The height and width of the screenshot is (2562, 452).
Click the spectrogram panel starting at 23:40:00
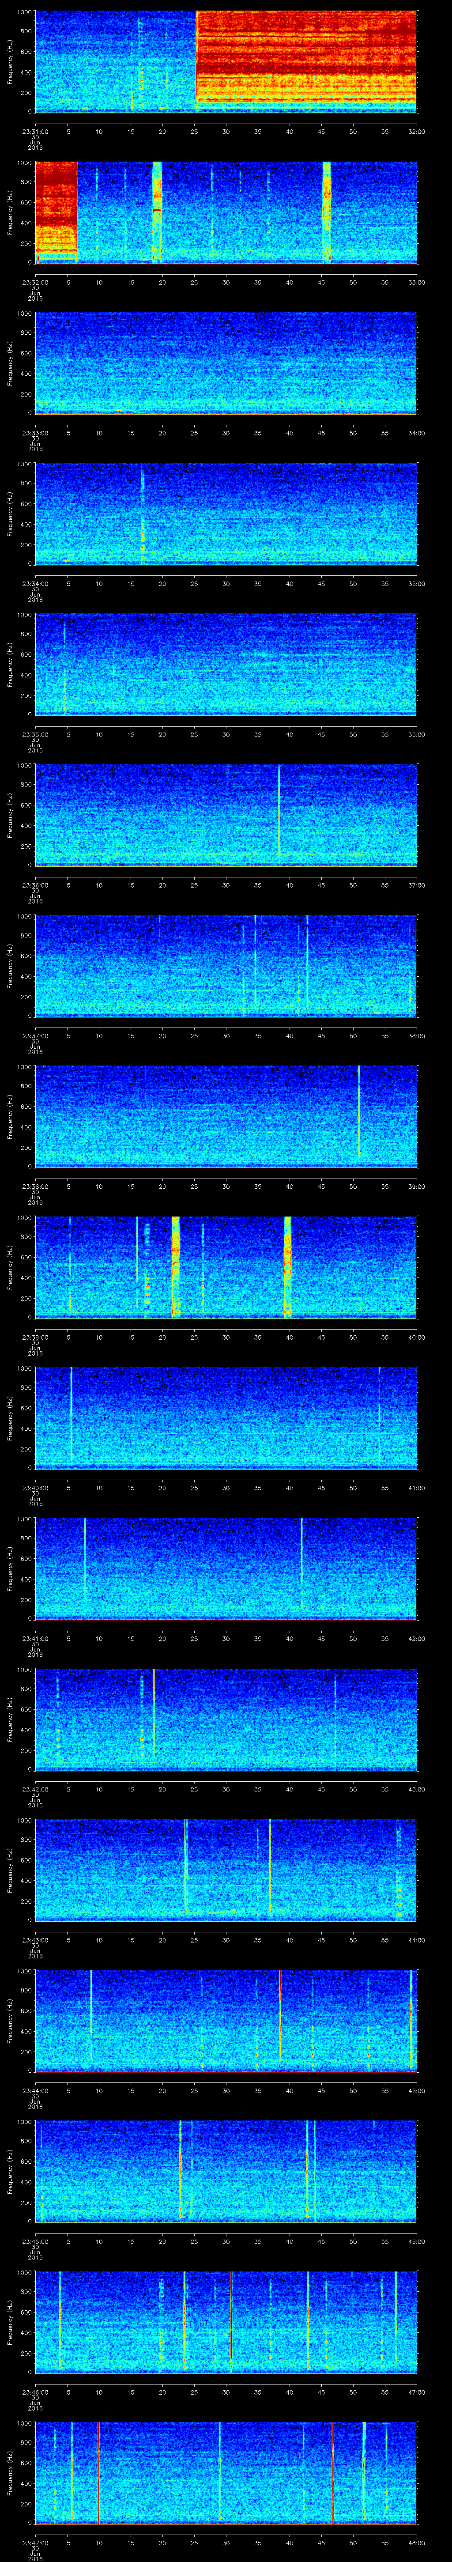226,1417
